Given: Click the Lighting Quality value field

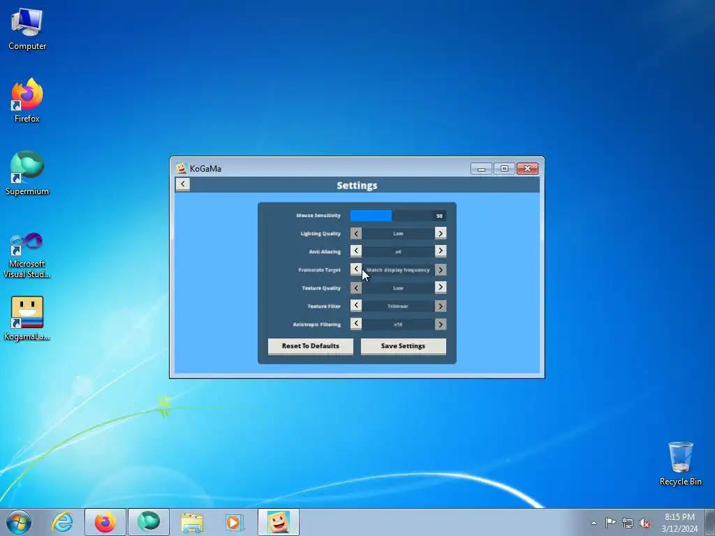Looking at the screenshot, I should pyautogui.click(x=398, y=233).
